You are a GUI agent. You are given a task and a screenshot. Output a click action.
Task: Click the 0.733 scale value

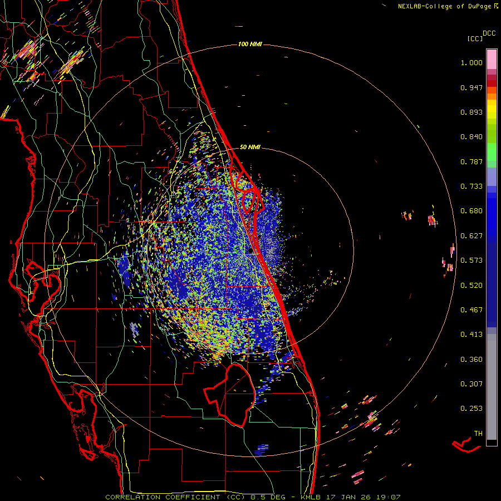coord(471,186)
